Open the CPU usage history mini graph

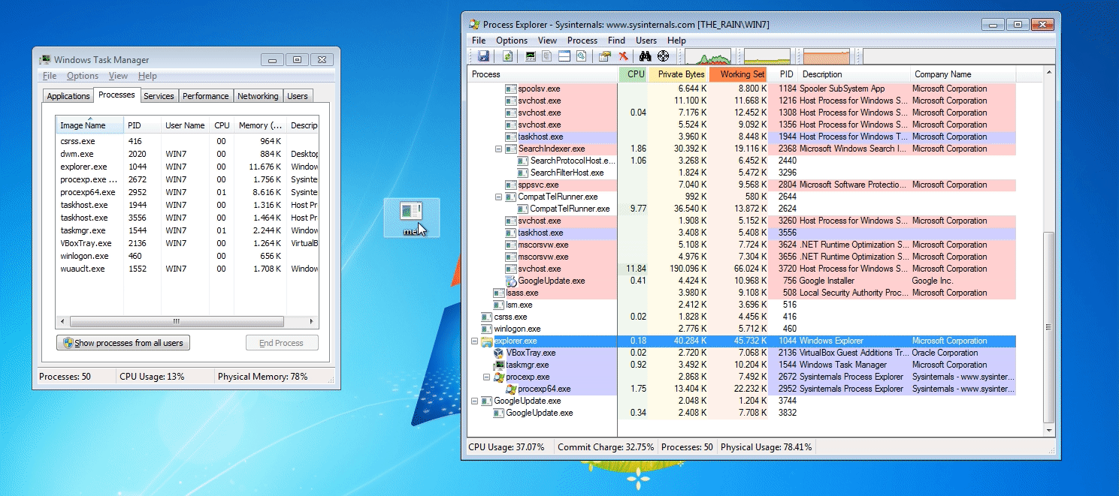pyautogui.click(x=707, y=56)
